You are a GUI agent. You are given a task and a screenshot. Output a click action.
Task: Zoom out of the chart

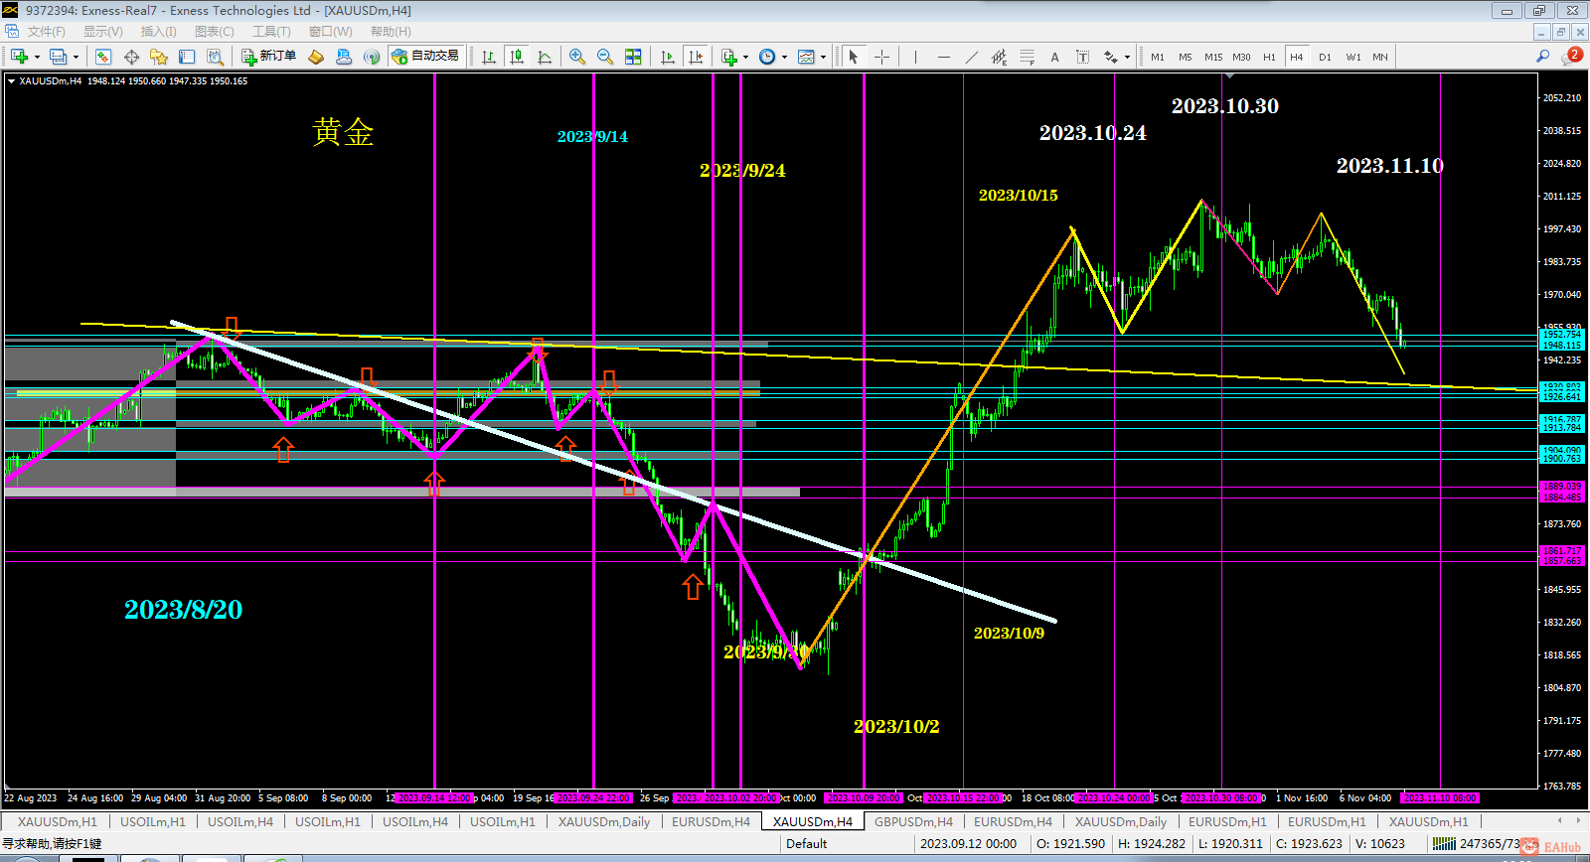(x=605, y=57)
